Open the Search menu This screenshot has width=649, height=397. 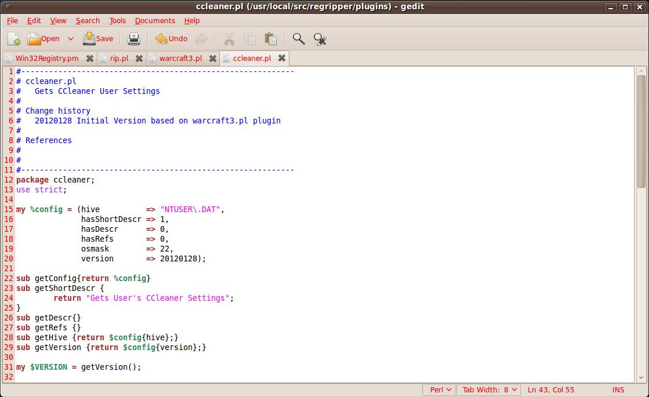pyautogui.click(x=88, y=21)
